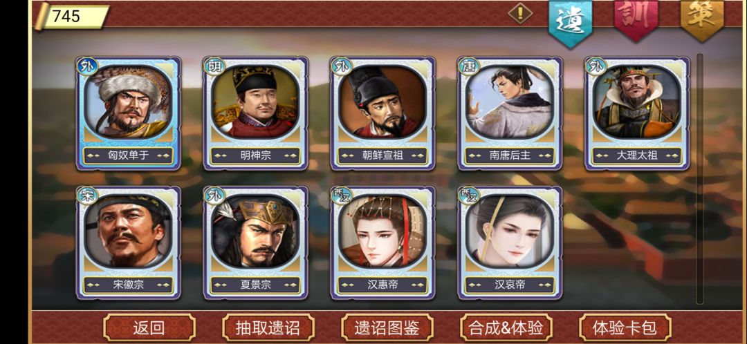Click the 合成&体验 button
Viewport: 747px width, 344px height.
pos(506,327)
